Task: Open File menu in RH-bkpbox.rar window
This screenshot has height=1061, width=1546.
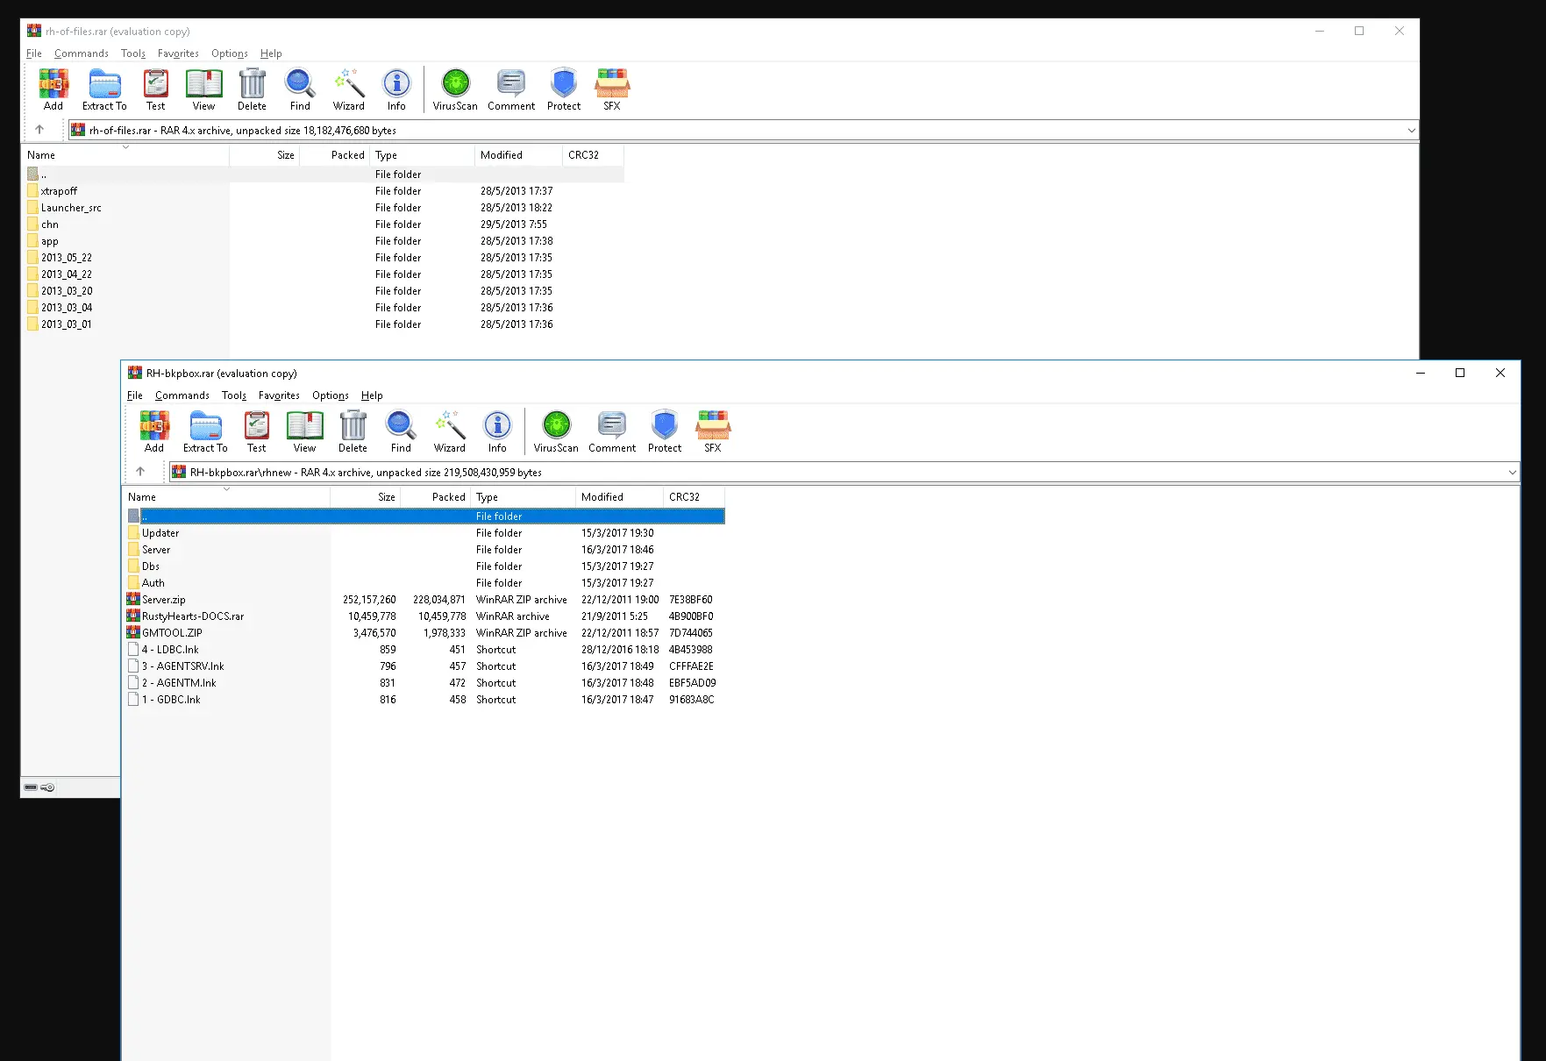Action: pos(135,395)
